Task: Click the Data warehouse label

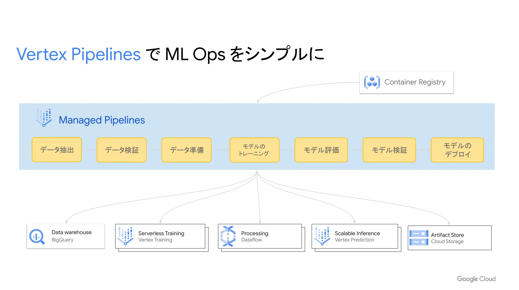Action: [72, 232]
